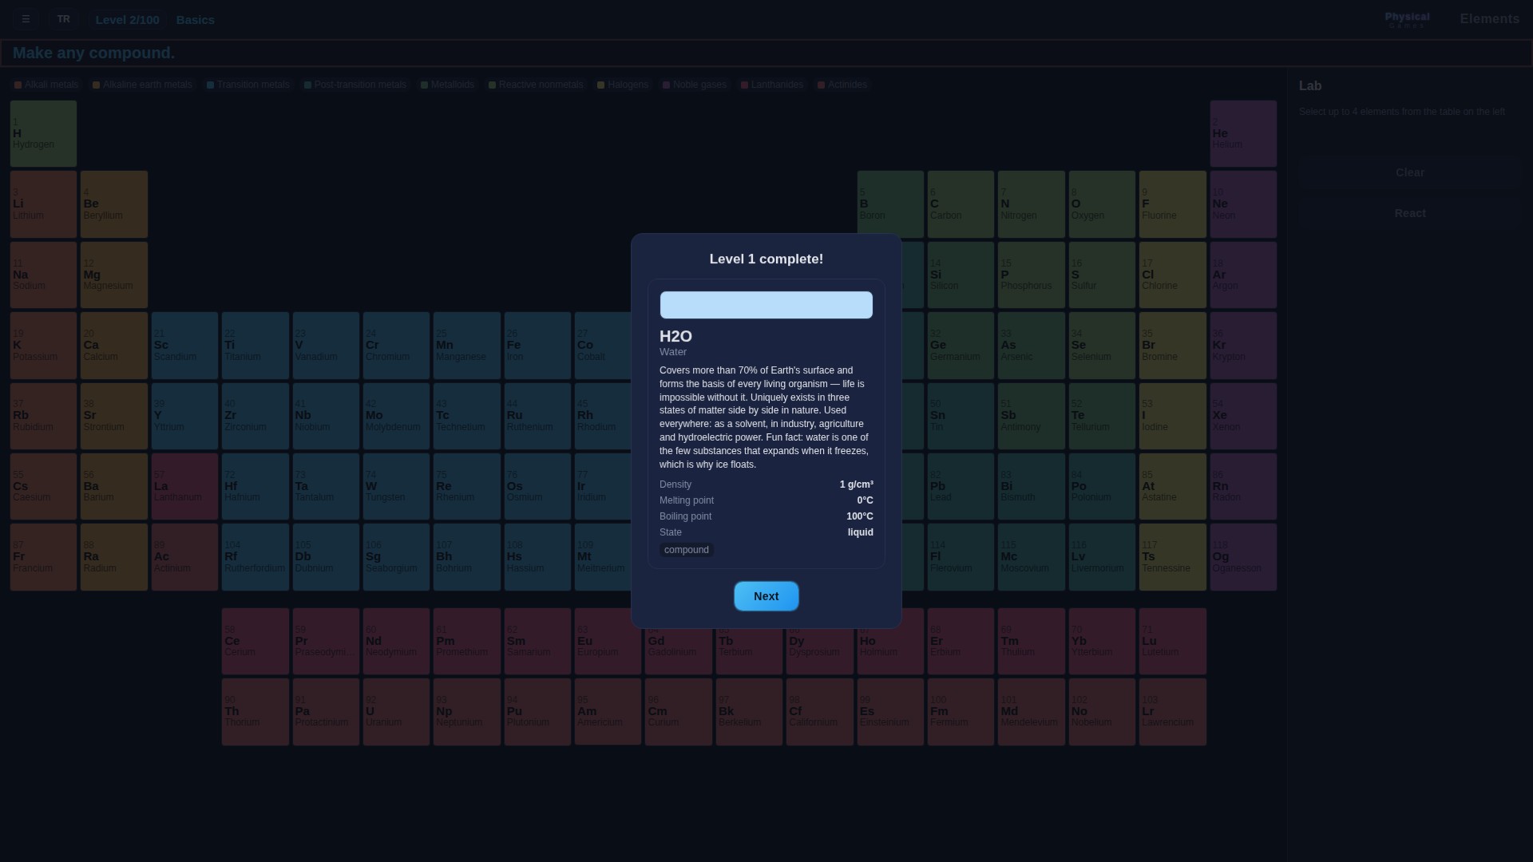Pick the Technetium element tile
This screenshot has height=862, width=1533.
pos(466,416)
